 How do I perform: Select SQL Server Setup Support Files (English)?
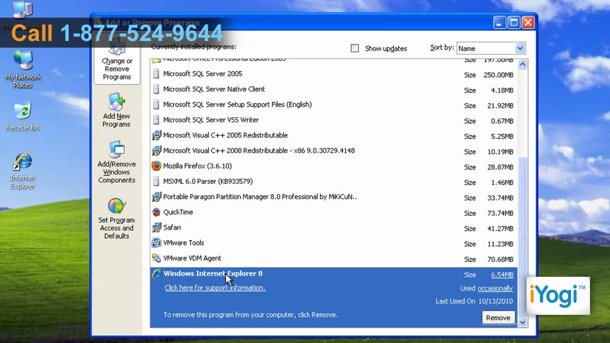pos(333,105)
